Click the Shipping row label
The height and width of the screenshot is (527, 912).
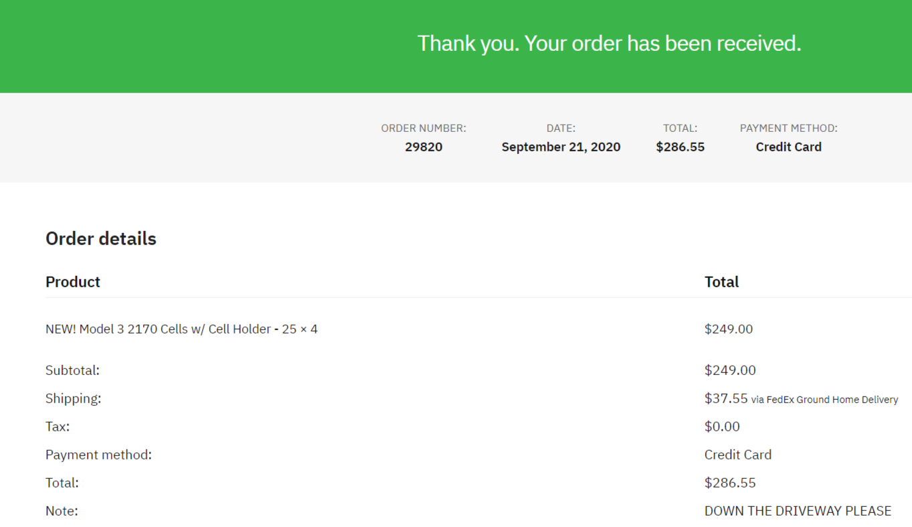[73, 398]
